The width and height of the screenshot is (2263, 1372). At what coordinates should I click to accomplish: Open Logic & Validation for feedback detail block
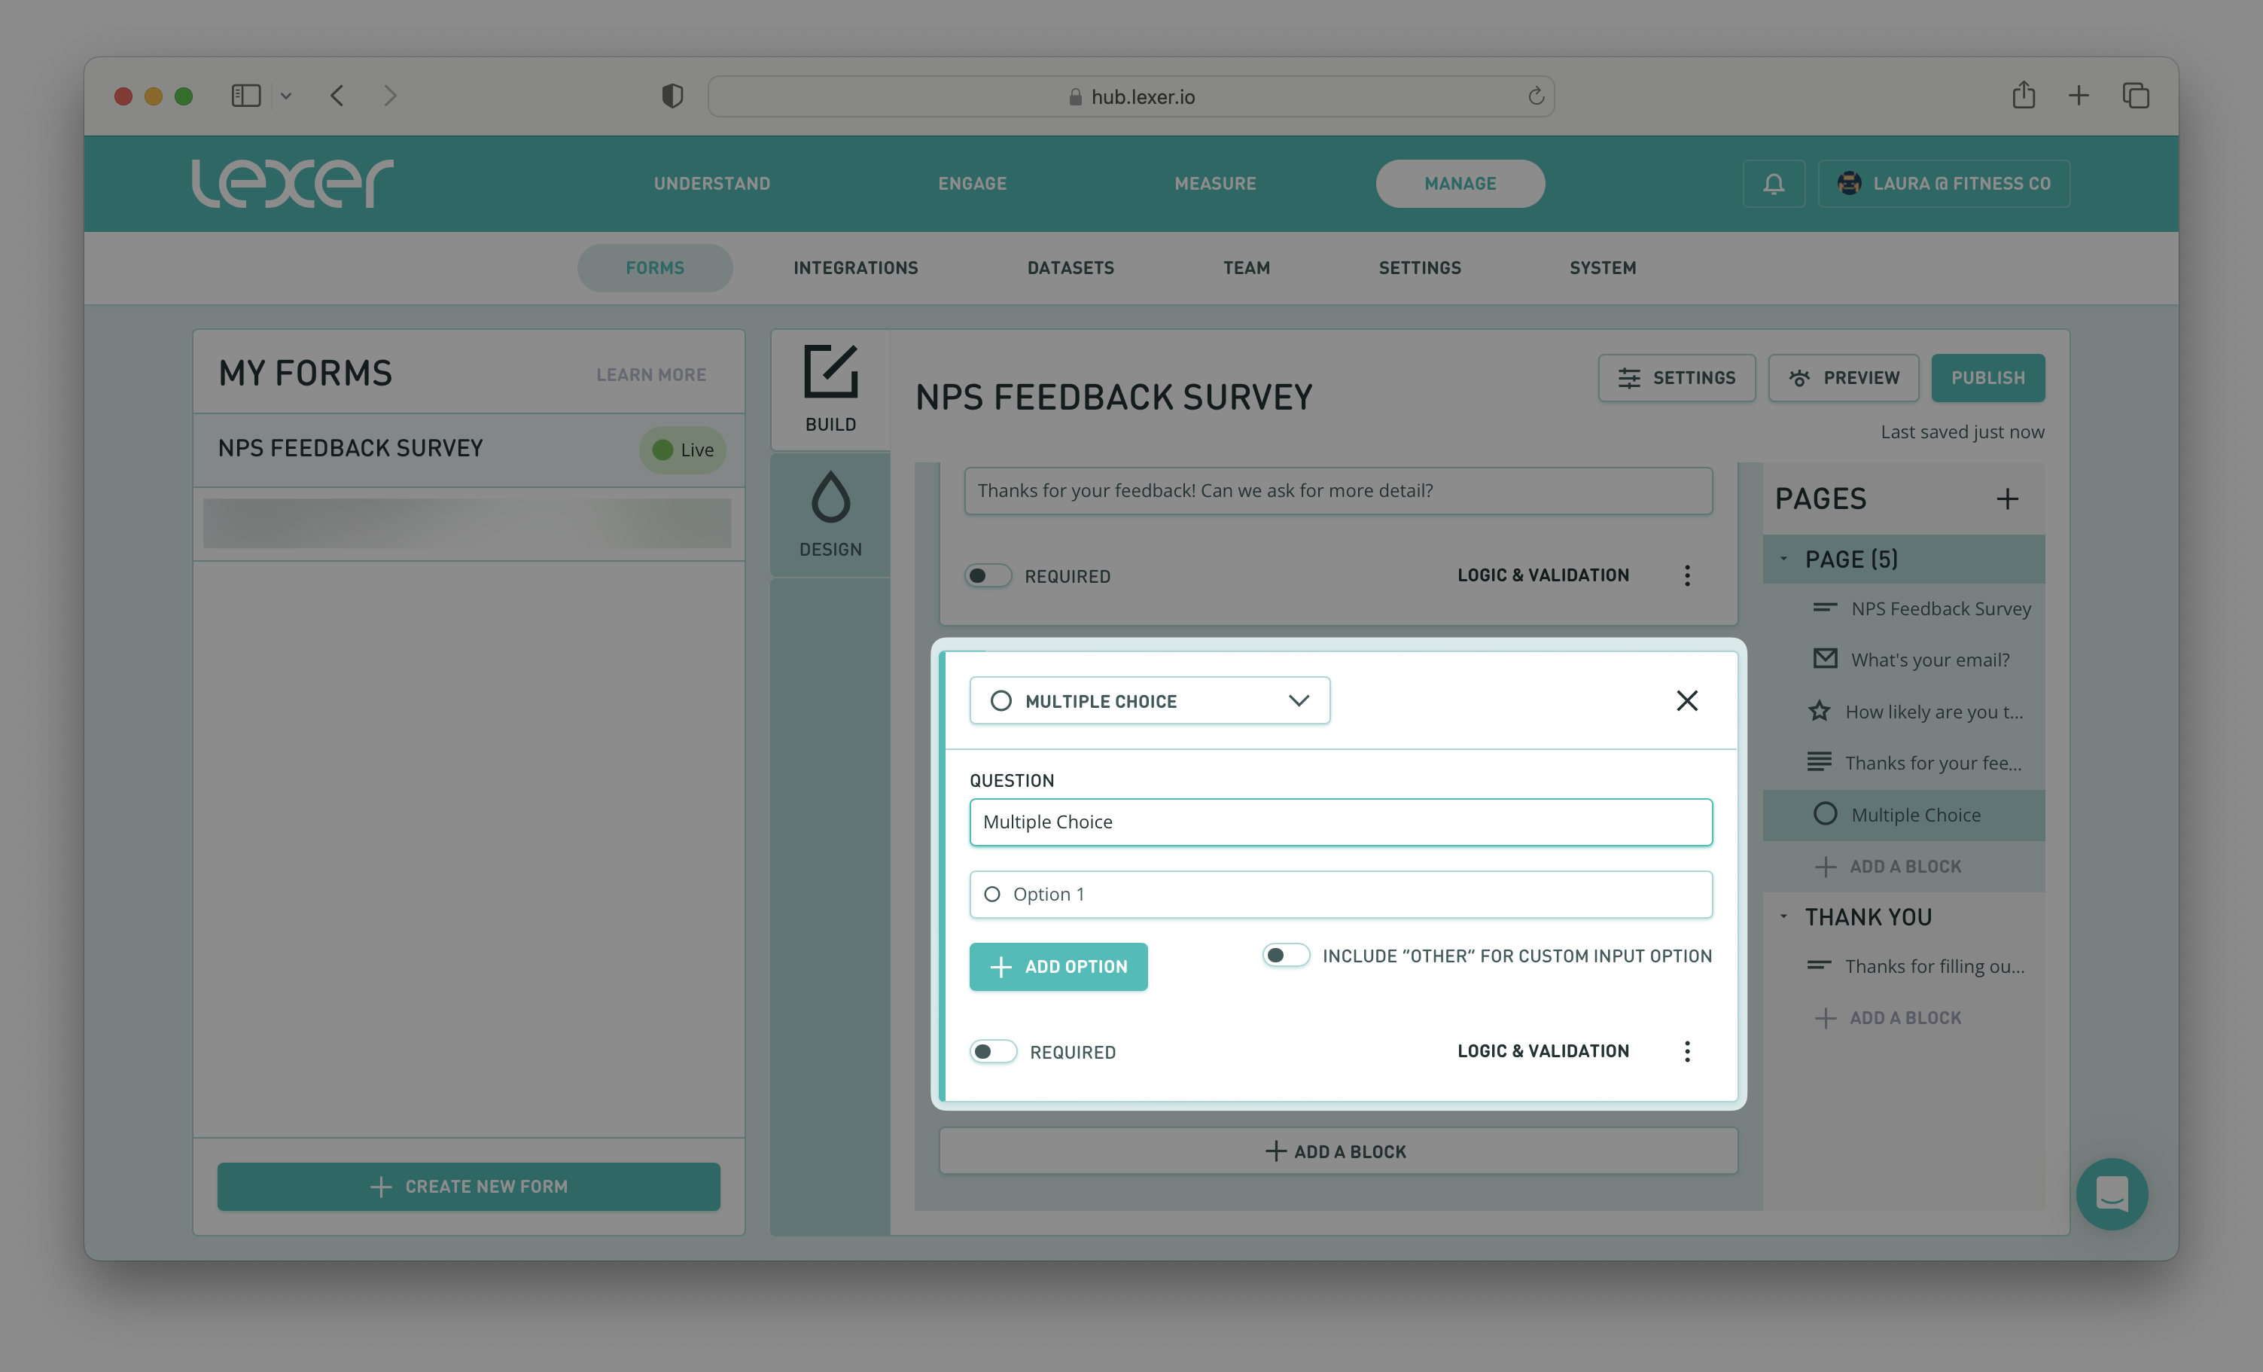1543,575
